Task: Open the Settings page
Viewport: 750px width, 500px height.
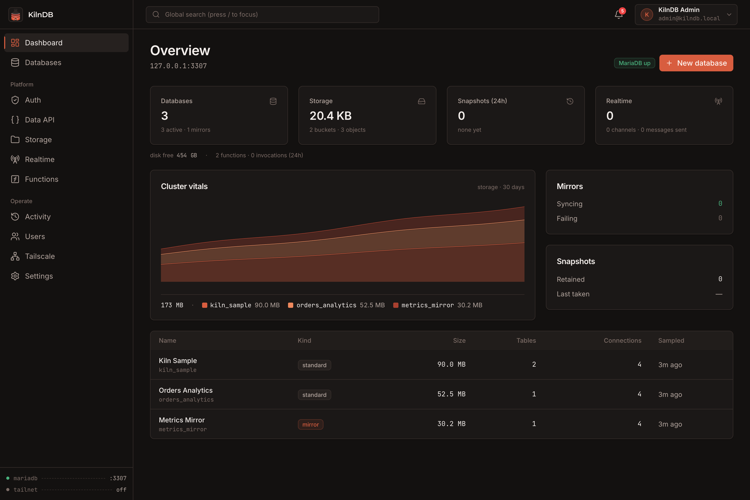Action: (66, 276)
